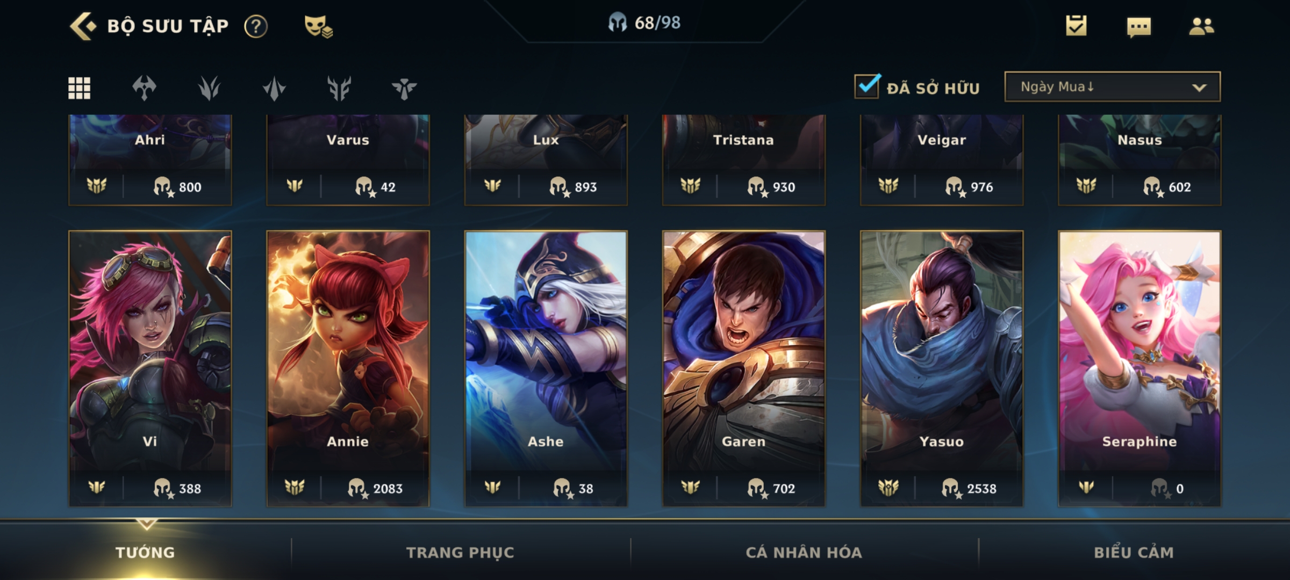Select the TƯỚNG tab
The image size is (1290, 580).
click(x=145, y=552)
